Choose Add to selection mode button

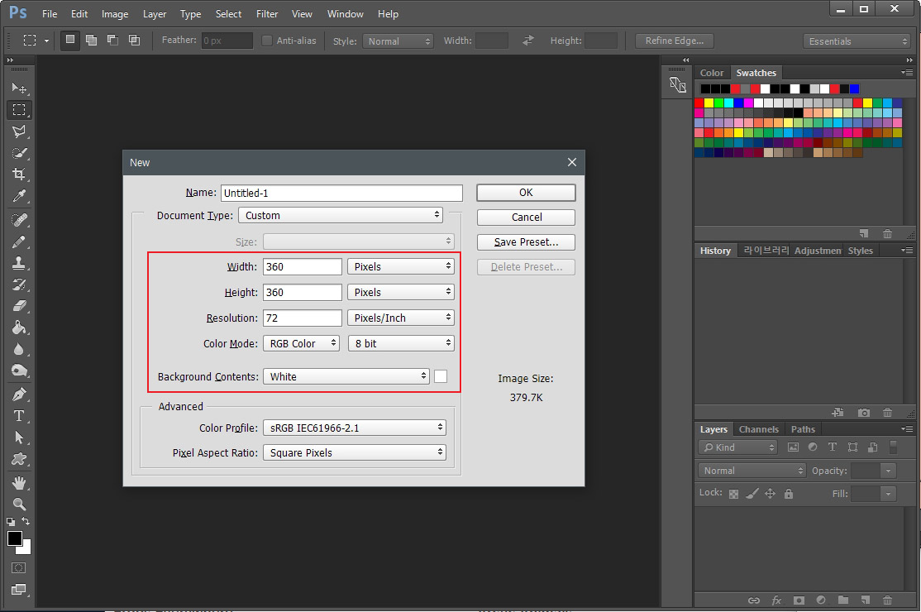click(91, 40)
